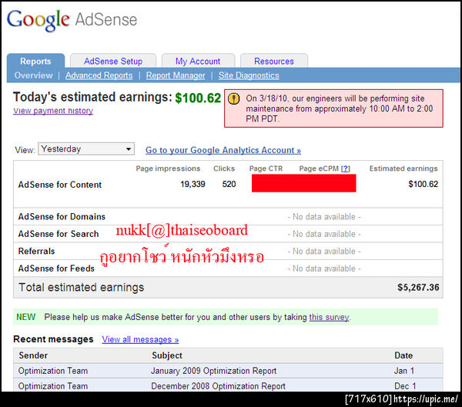Click the Google AdSense logo
The image size is (462, 407).
click(72, 20)
